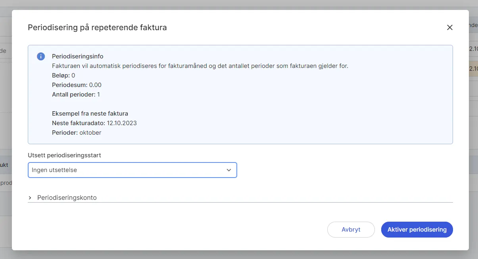This screenshot has width=478, height=259.
Task: Click the Periodisering på repeterende faktura title
Action: [x=97, y=27]
